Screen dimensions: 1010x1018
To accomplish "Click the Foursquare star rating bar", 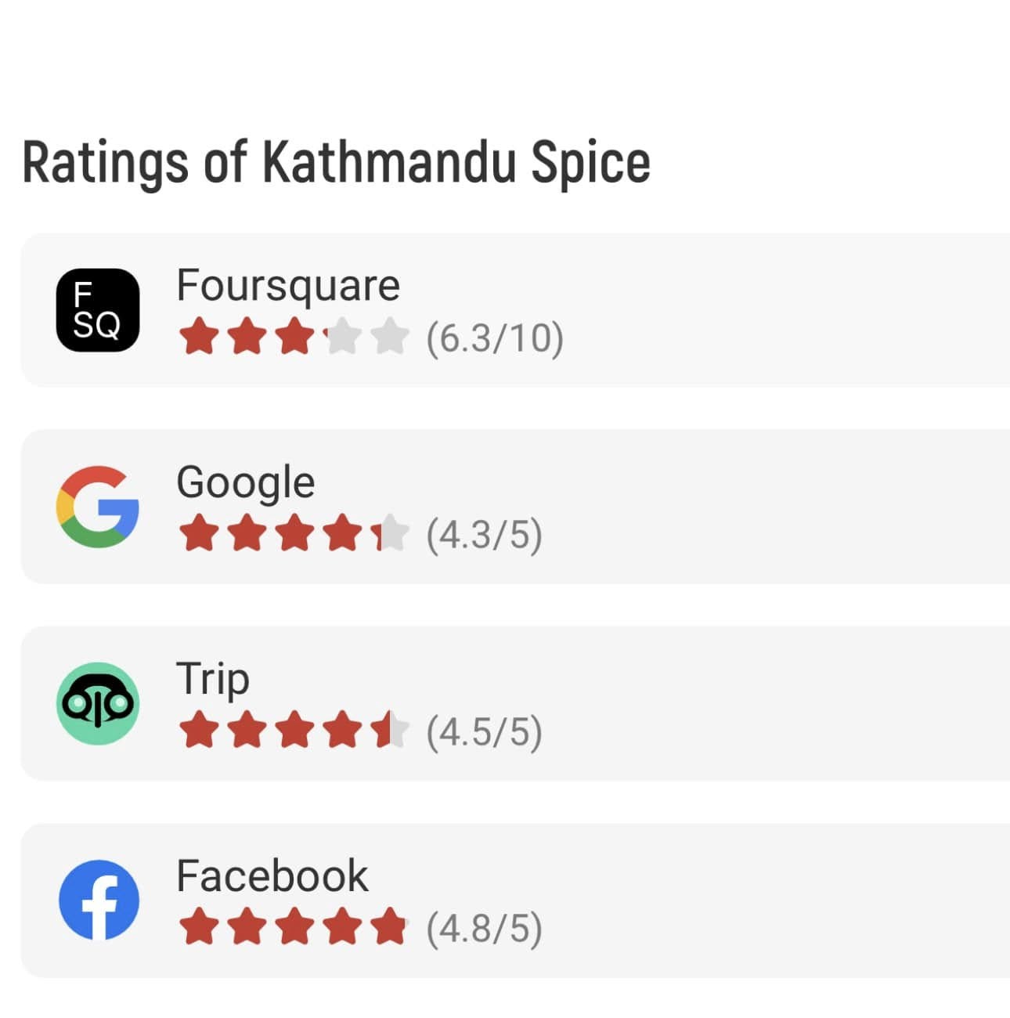I will (x=294, y=338).
